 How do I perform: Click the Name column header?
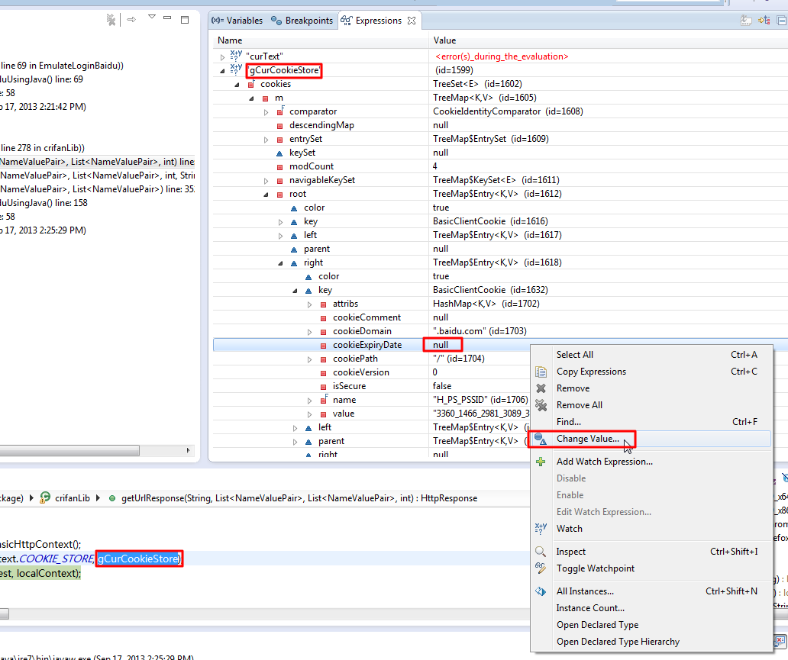tap(320, 40)
